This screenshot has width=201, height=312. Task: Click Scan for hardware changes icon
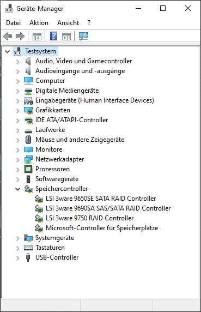point(83,36)
